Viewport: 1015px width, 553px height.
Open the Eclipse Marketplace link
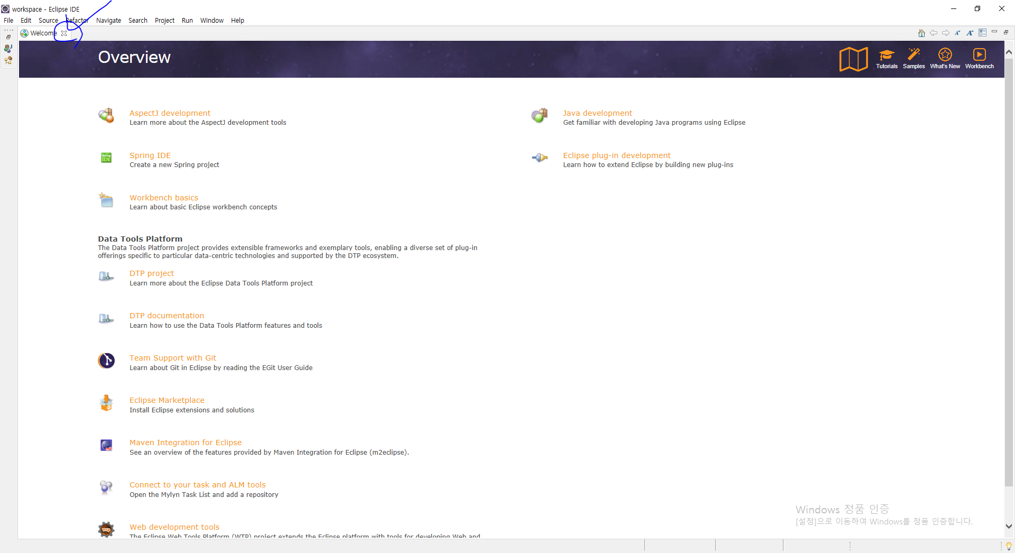[167, 400]
